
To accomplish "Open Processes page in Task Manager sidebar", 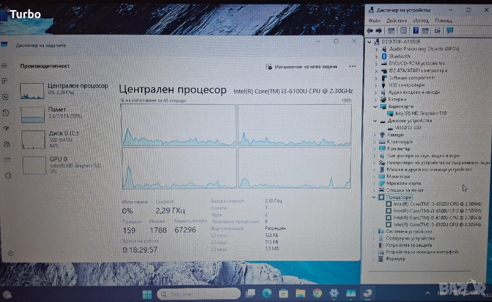I will pos(5,81).
